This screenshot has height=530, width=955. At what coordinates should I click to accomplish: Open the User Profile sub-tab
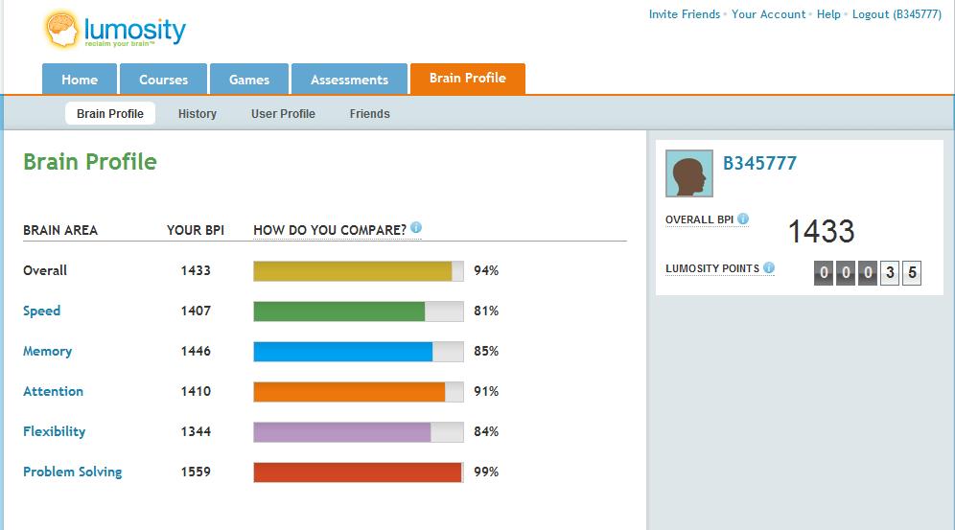pos(283,114)
